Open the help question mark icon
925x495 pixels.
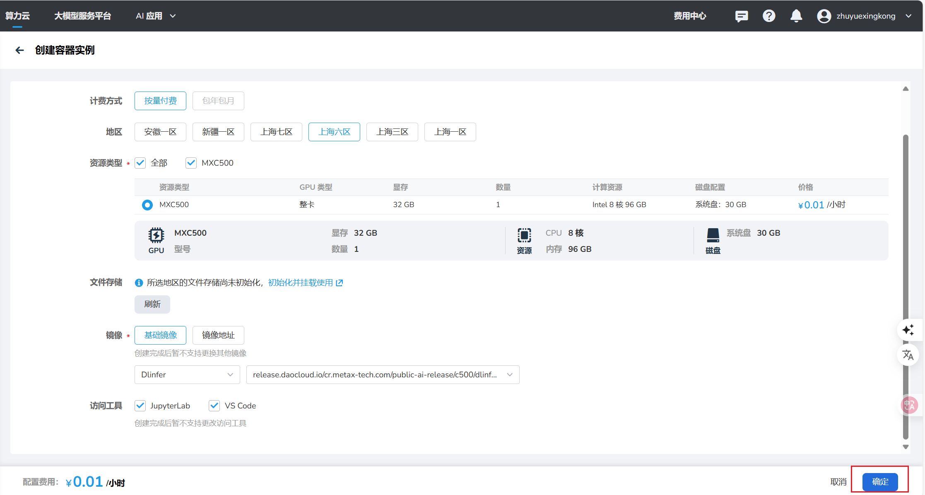point(769,16)
